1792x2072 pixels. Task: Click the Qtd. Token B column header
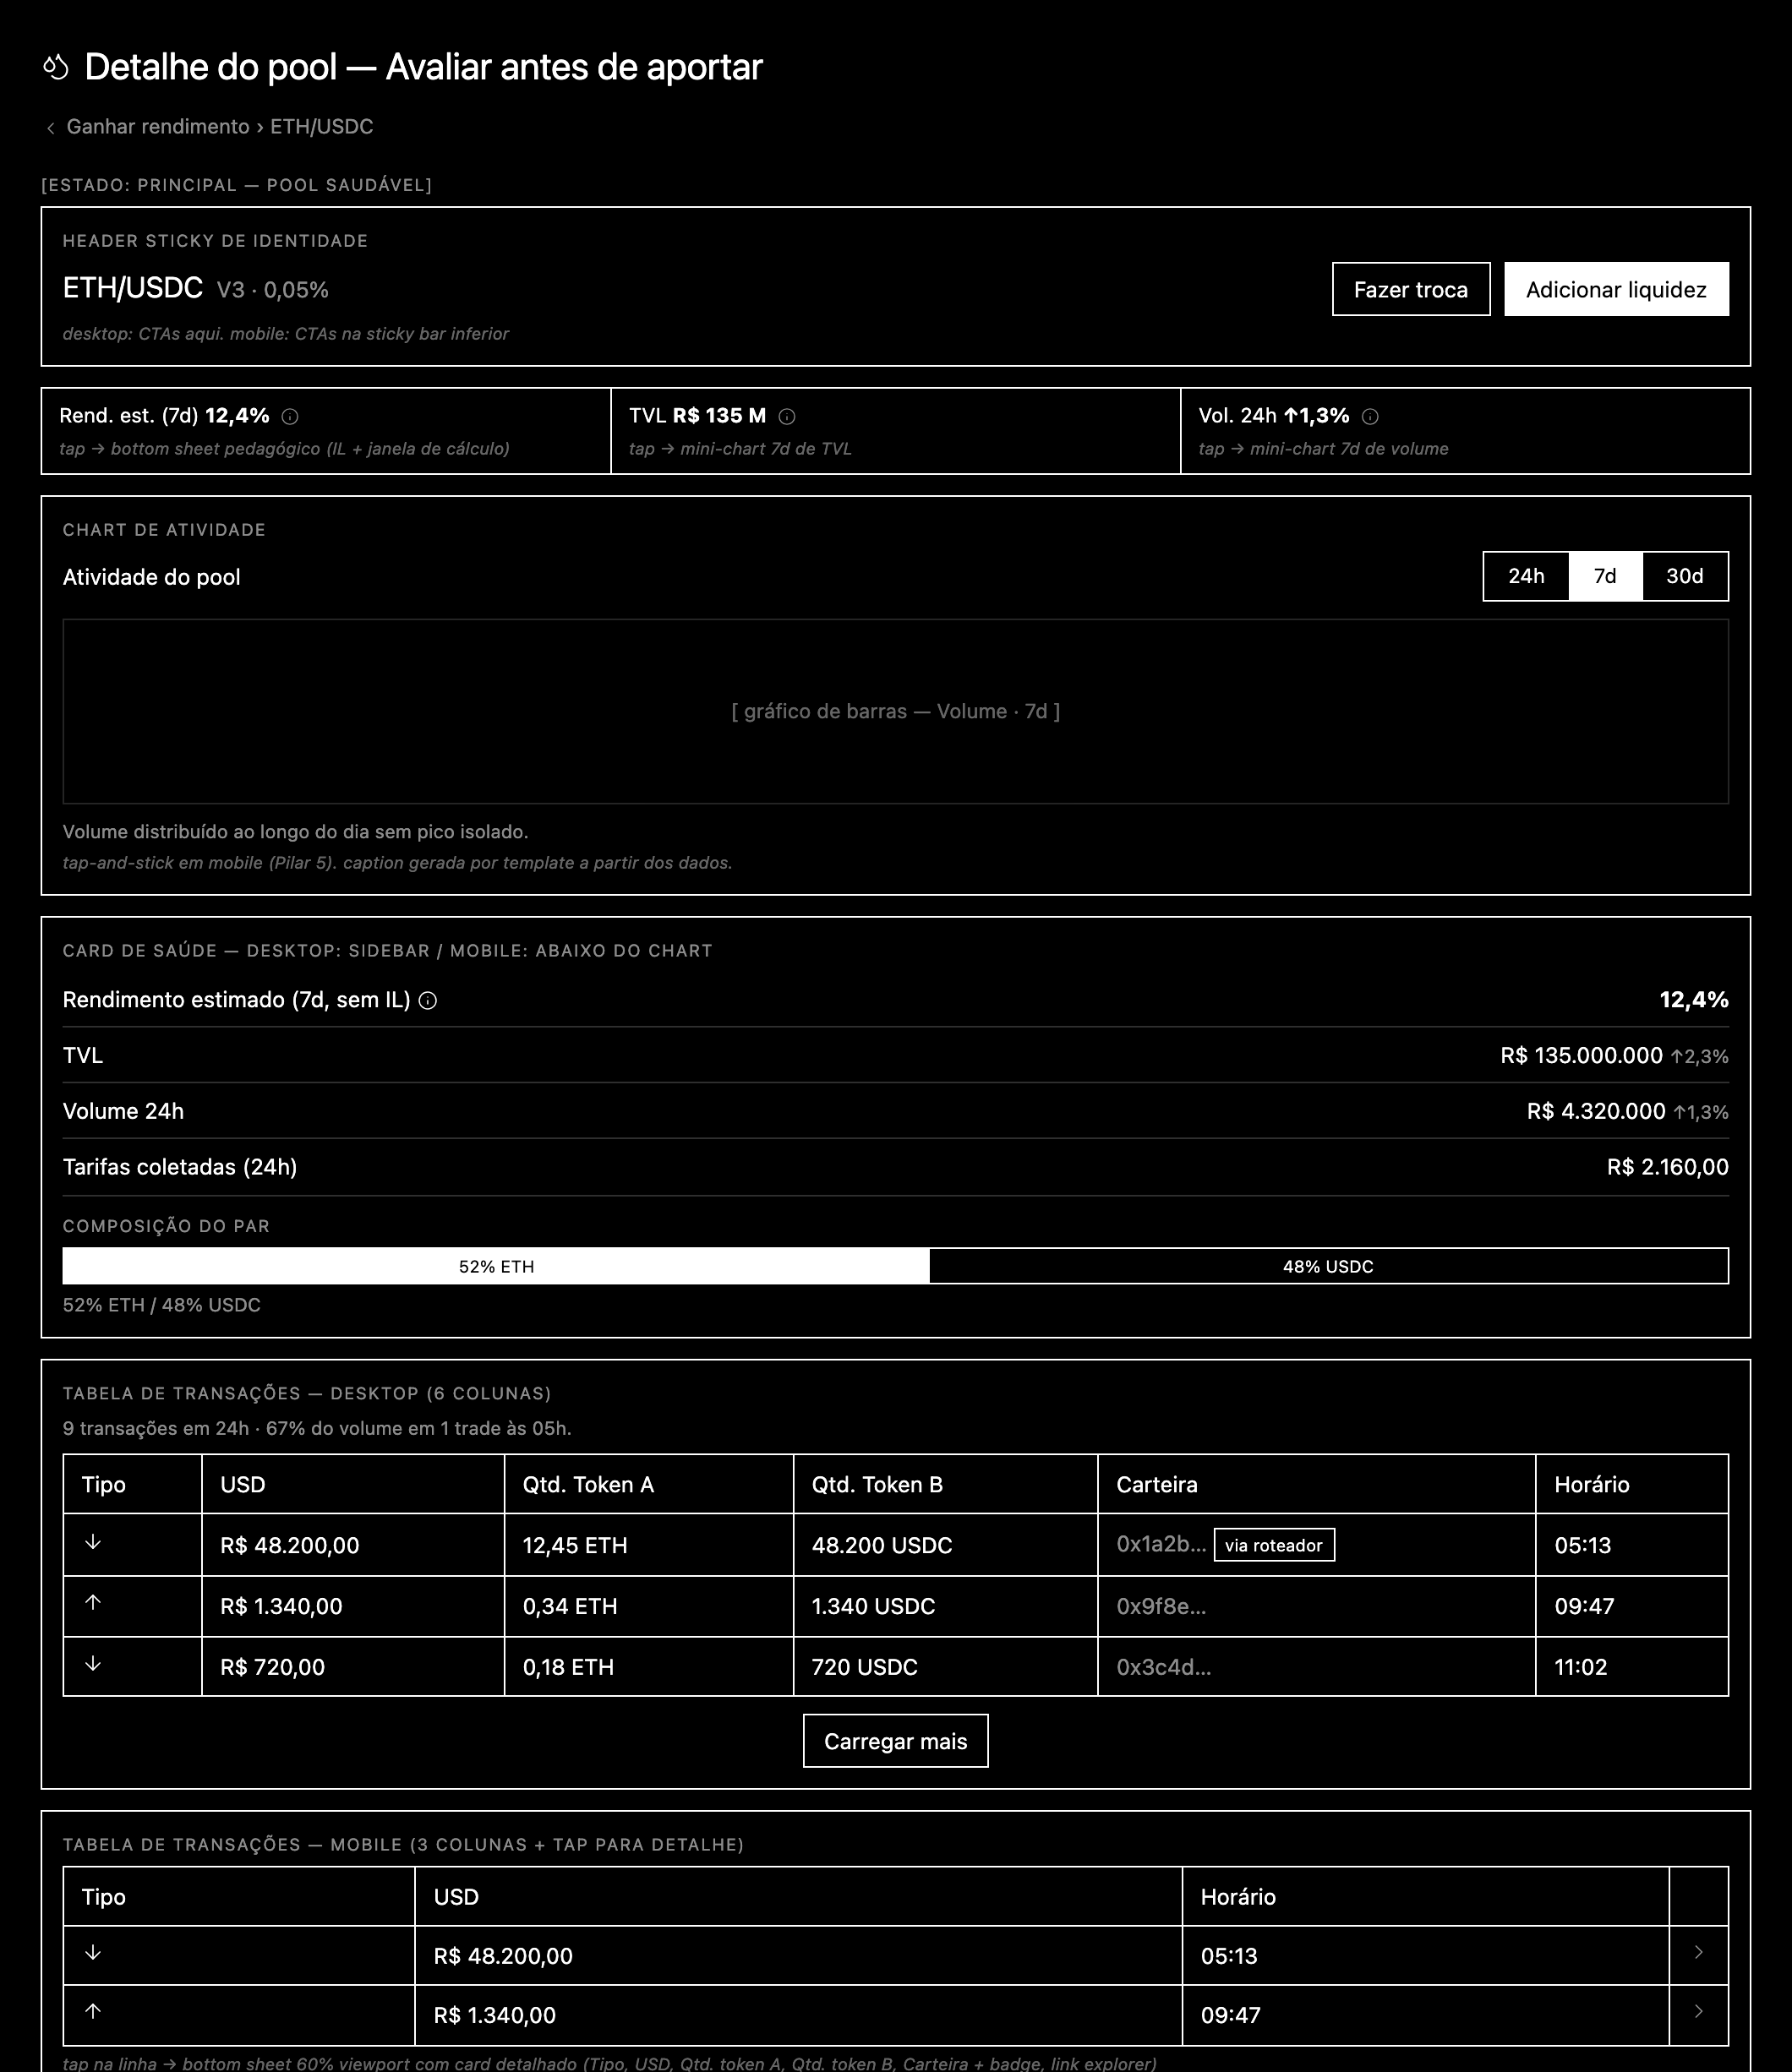point(946,1484)
